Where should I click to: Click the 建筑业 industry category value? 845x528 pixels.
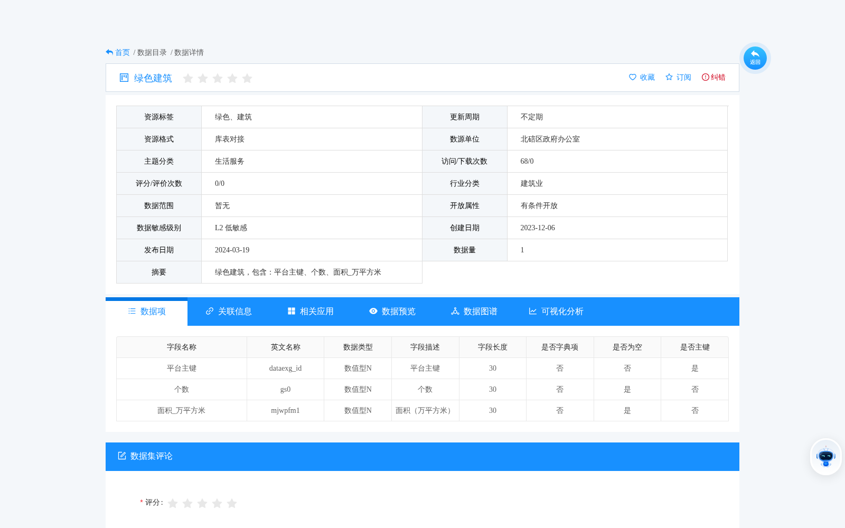coord(532,184)
